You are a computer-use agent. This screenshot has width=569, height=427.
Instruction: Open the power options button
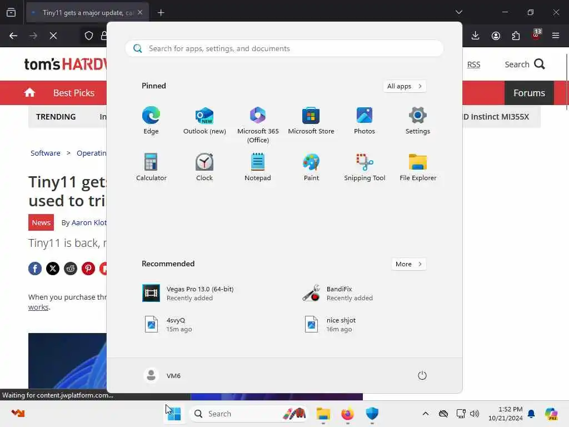pos(422,375)
